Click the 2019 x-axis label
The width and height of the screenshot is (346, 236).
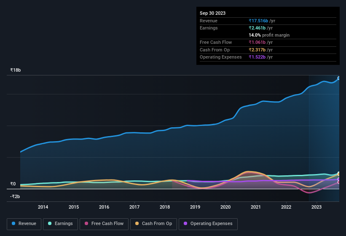point(195,207)
